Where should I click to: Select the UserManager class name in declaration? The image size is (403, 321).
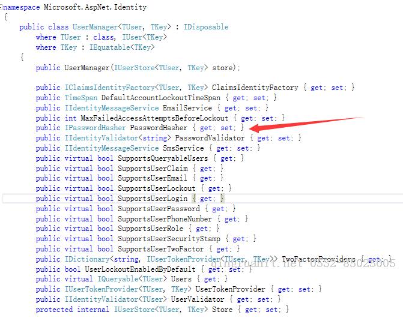click(95, 27)
